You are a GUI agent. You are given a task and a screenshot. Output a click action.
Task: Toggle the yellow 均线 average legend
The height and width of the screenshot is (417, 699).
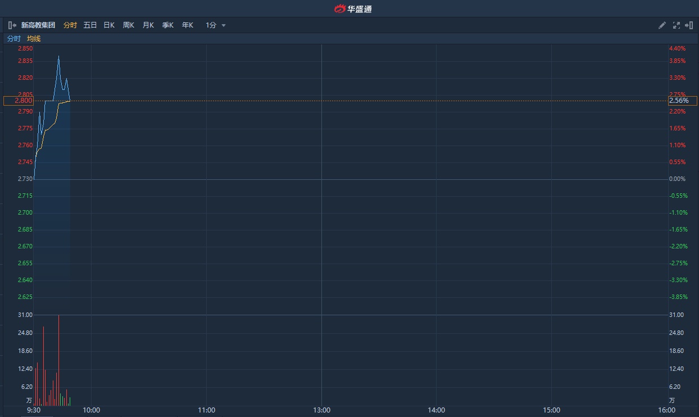(34, 39)
